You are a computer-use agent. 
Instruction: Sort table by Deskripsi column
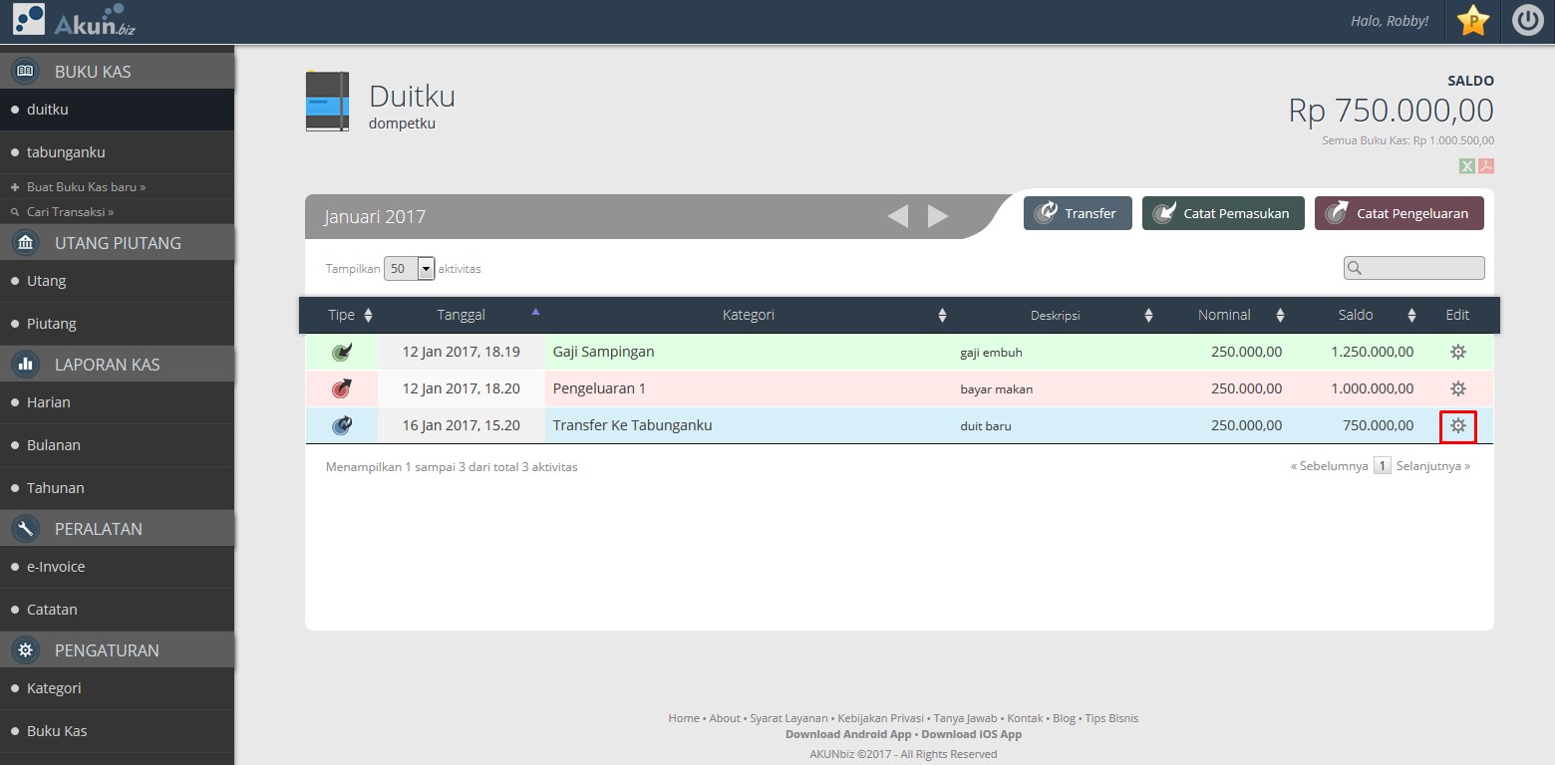pos(1056,315)
